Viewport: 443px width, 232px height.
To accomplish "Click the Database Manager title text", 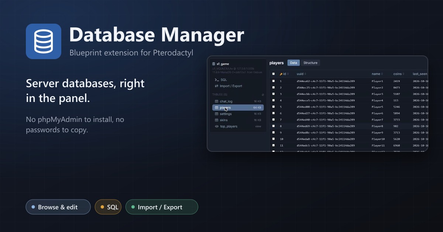I will coord(157,35).
